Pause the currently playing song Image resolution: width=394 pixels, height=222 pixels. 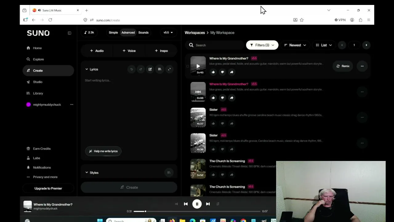pyautogui.click(x=197, y=204)
